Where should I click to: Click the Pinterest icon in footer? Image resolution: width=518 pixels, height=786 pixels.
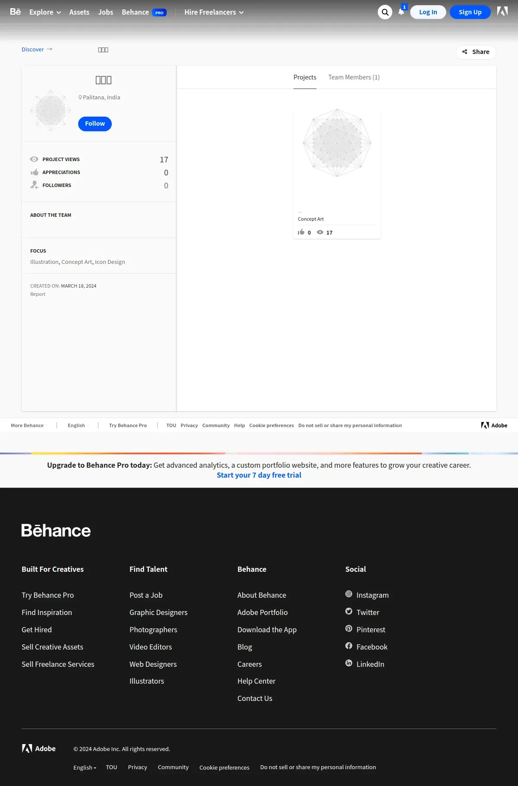coord(349,629)
